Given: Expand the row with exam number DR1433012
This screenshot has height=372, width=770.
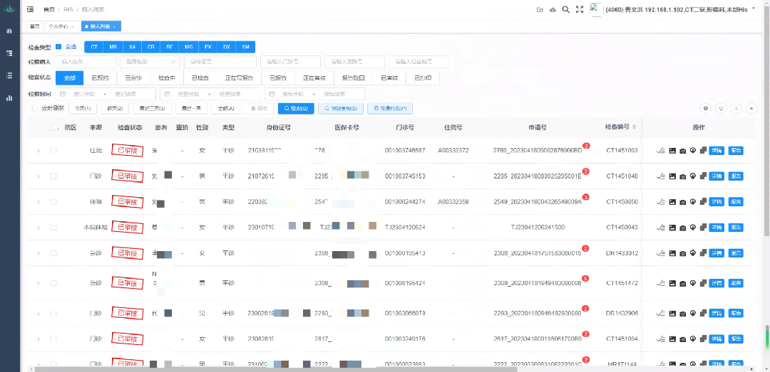Looking at the screenshot, I should pyautogui.click(x=38, y=253).
